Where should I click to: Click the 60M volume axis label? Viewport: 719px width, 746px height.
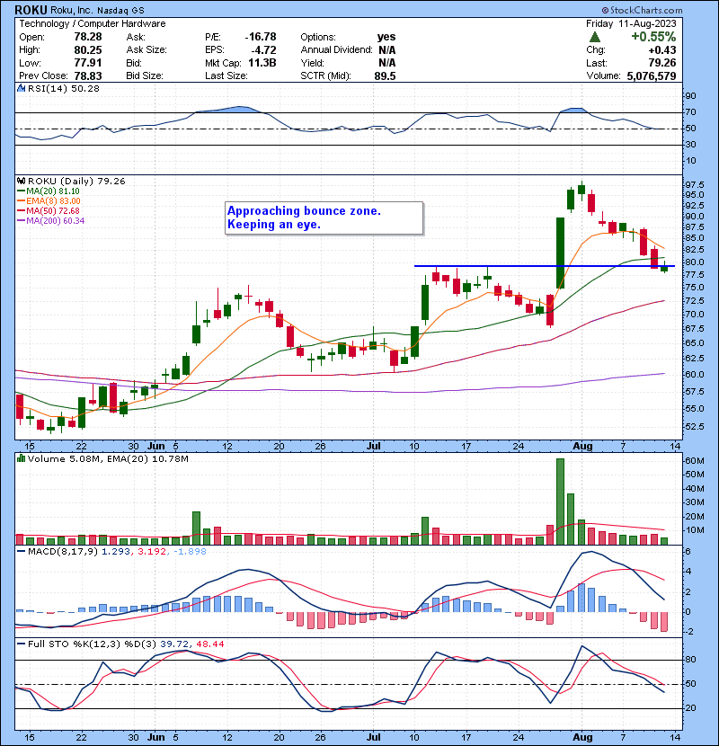pyautogui.click(x=694, y=461)
